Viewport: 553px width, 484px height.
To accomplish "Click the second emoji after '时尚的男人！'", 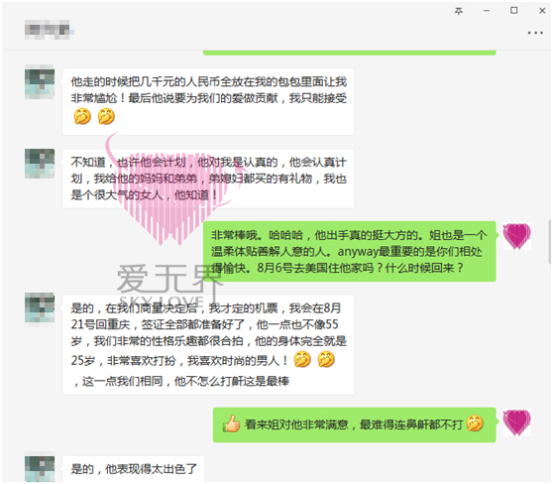I will [x=326, y=359].
